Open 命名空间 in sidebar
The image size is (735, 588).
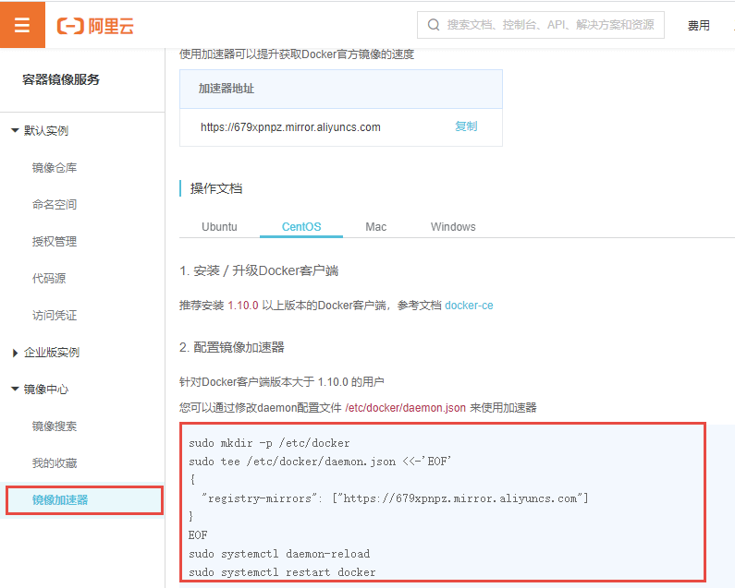(55, 205)
